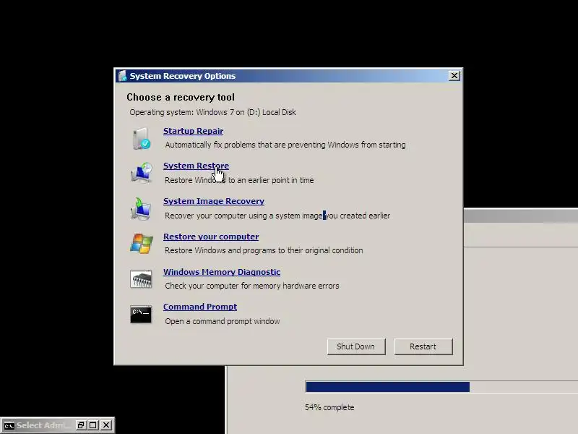Click 'Automatically fix problems' description text
578x434 pixels.
(x=285, y=145)
